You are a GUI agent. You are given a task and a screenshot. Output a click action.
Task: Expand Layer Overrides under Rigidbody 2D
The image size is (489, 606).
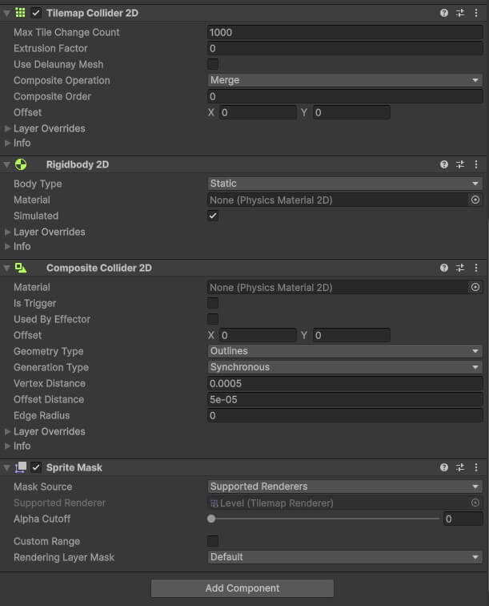click(7, 232)
